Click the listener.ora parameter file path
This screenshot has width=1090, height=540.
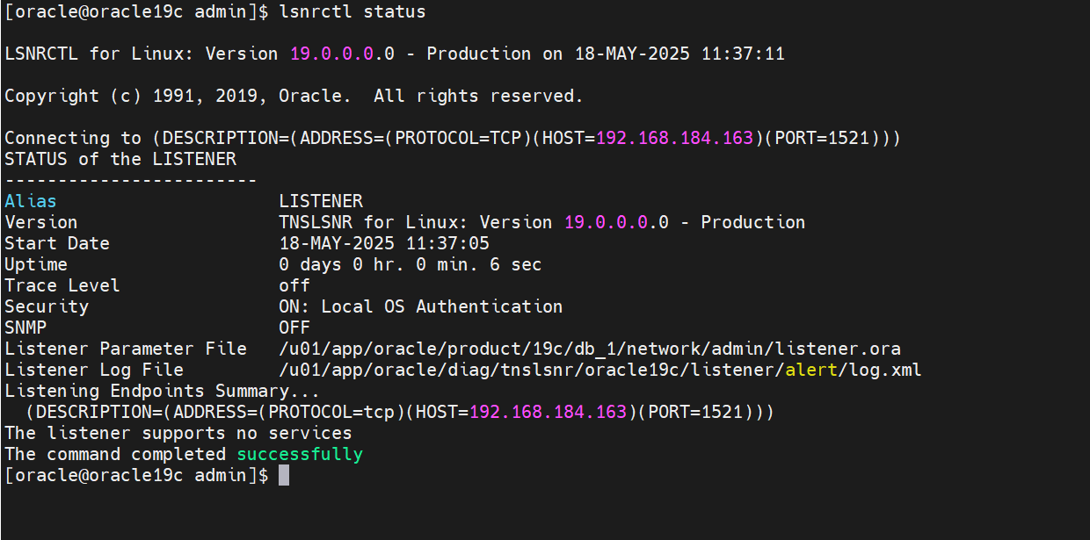click(590, 349)
